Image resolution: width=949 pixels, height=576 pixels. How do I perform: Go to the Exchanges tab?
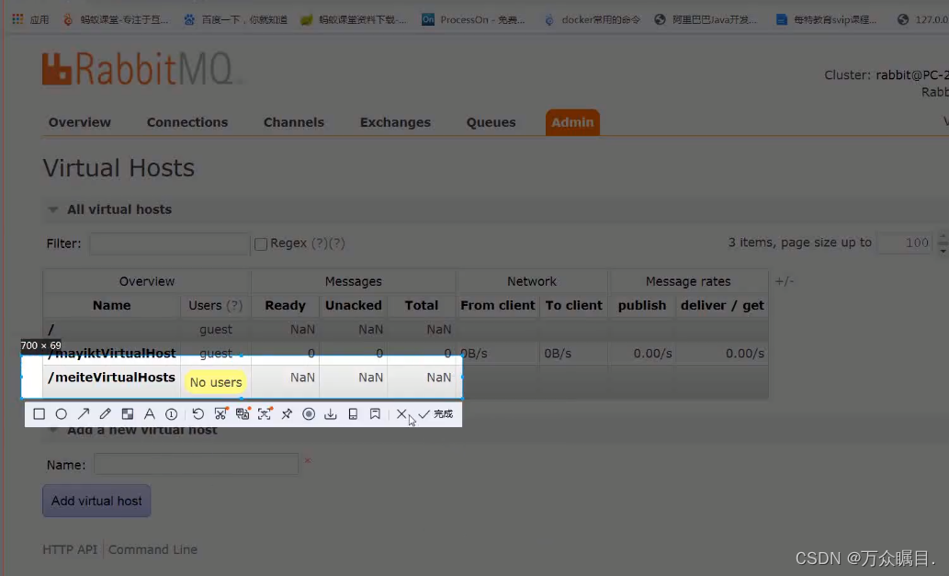[x=395, y=122]
